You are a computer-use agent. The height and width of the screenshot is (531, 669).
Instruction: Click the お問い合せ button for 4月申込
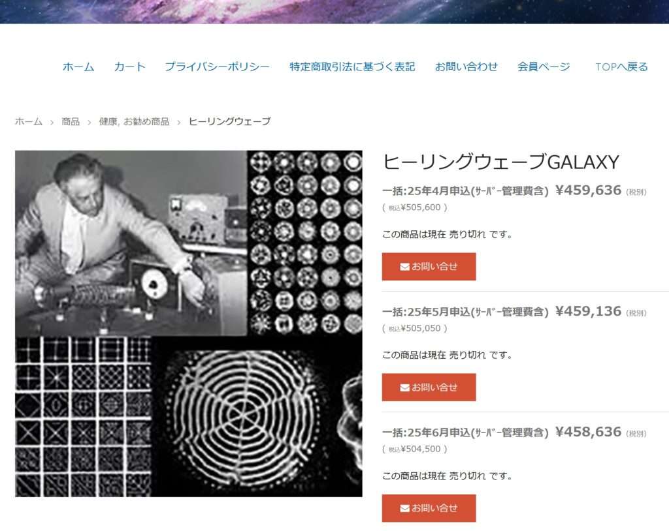click(429, 266)
